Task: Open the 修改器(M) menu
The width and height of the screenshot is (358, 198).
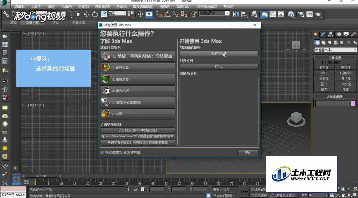Action: coord(102,6)
